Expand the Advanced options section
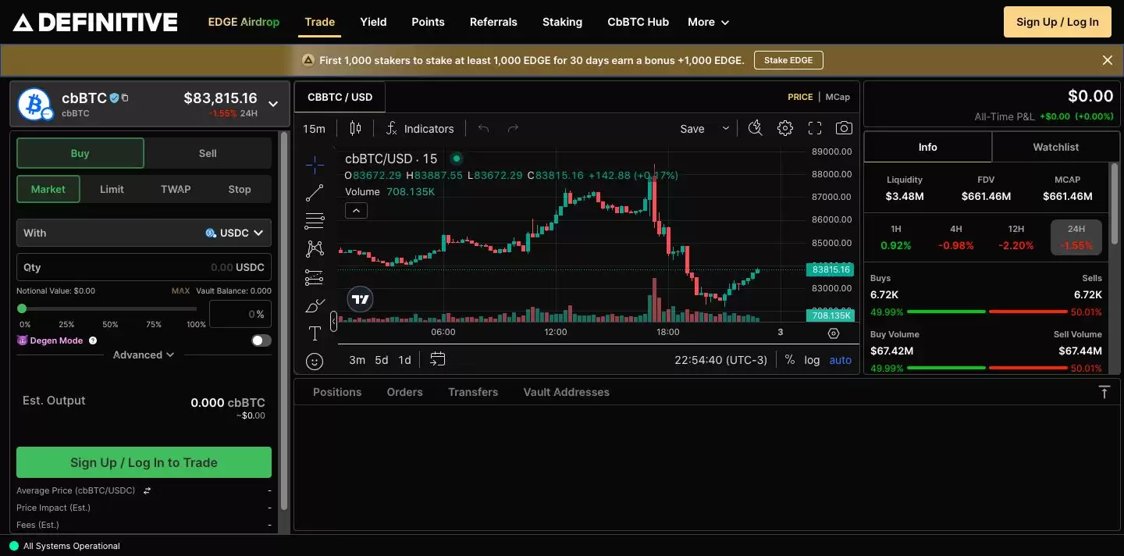Viewport: 1124px width, 556px height. click(x=144, y=355)
